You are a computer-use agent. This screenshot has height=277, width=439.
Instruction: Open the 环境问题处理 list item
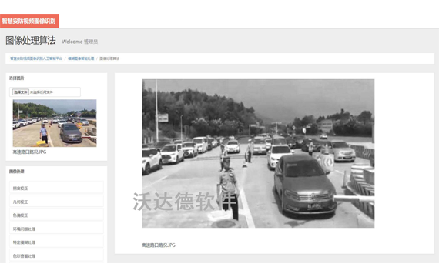56,229
